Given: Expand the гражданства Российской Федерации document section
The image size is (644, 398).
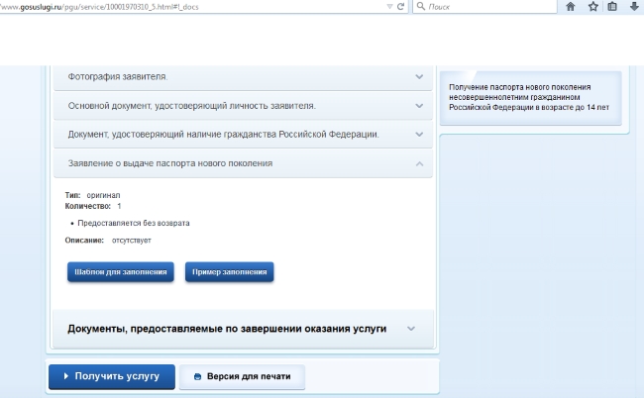Looking at the screenshot, I should (x=420, y=134).
